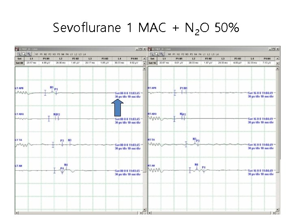Zoom out in the Lt MEP window
292x219 pixels.
coord(19,54)
